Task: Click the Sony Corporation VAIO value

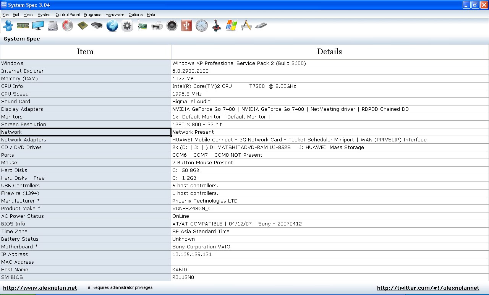Action: pos(201,247)
